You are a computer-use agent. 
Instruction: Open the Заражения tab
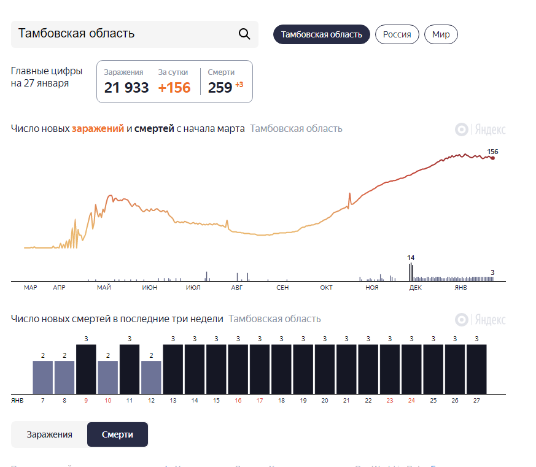(49, 434)
